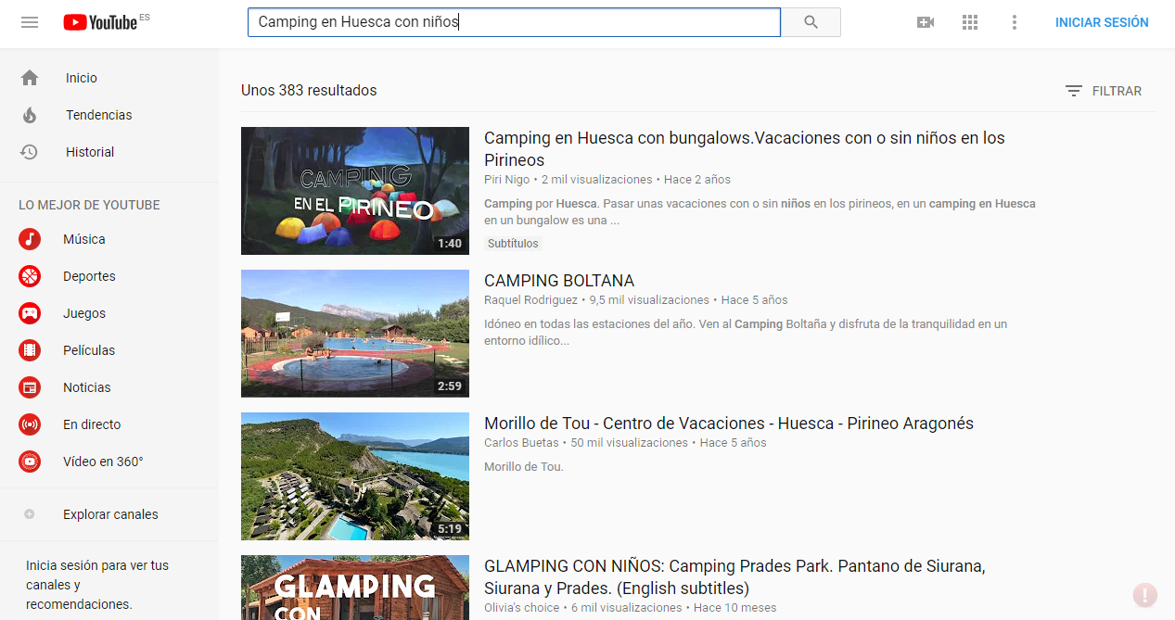Click the Iniciar Sesión button

click(1102, 21)
